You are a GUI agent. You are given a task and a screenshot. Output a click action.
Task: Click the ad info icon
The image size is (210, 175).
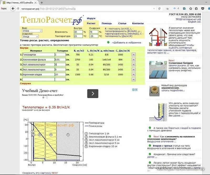tap(133, 90)
